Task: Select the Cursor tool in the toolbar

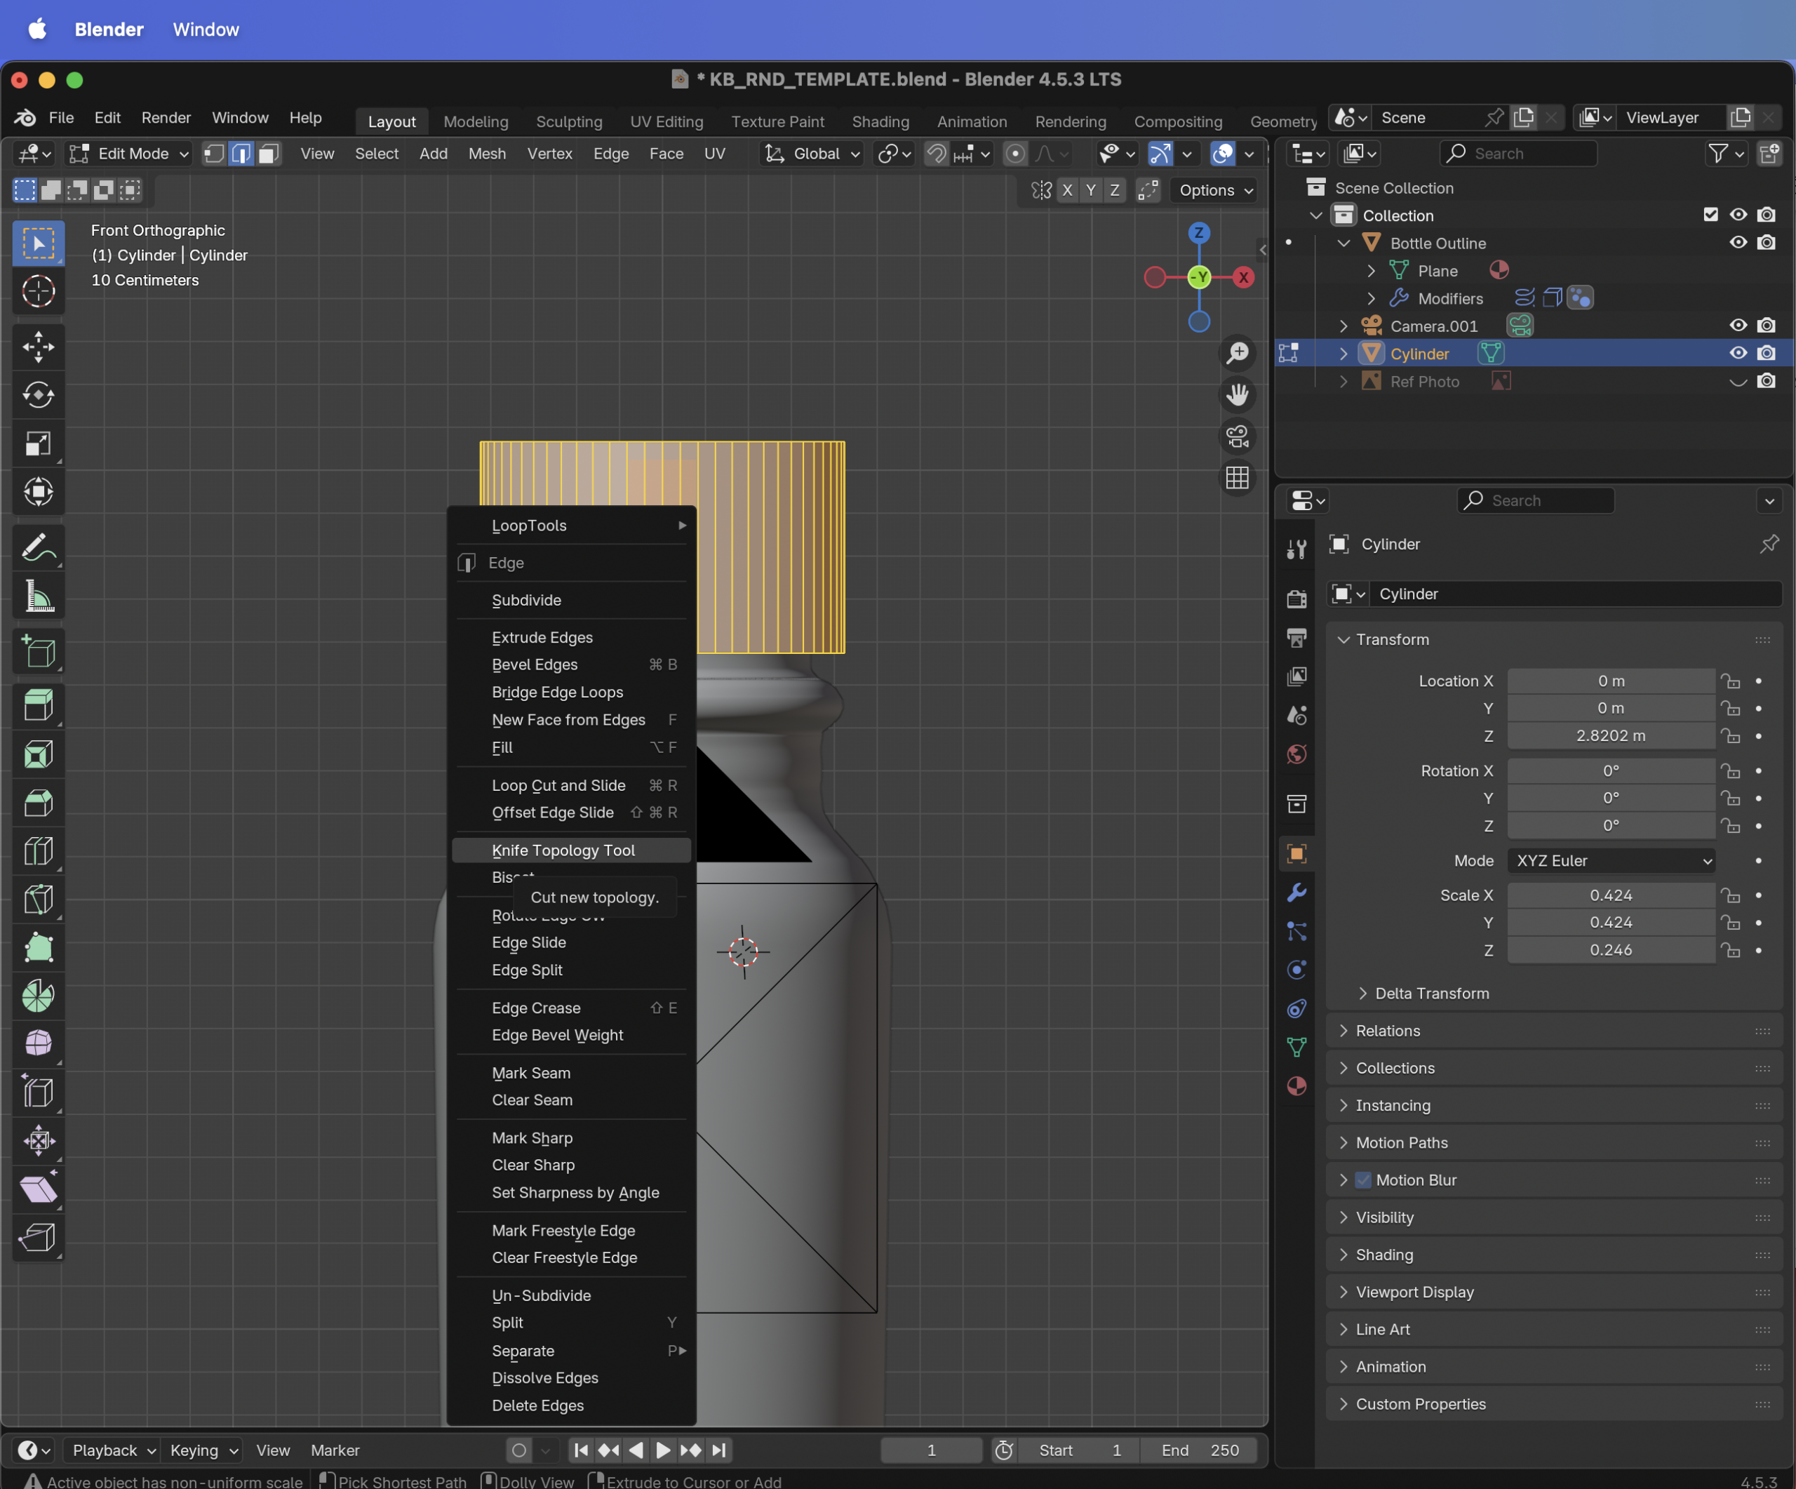Action: click(39, 292)
